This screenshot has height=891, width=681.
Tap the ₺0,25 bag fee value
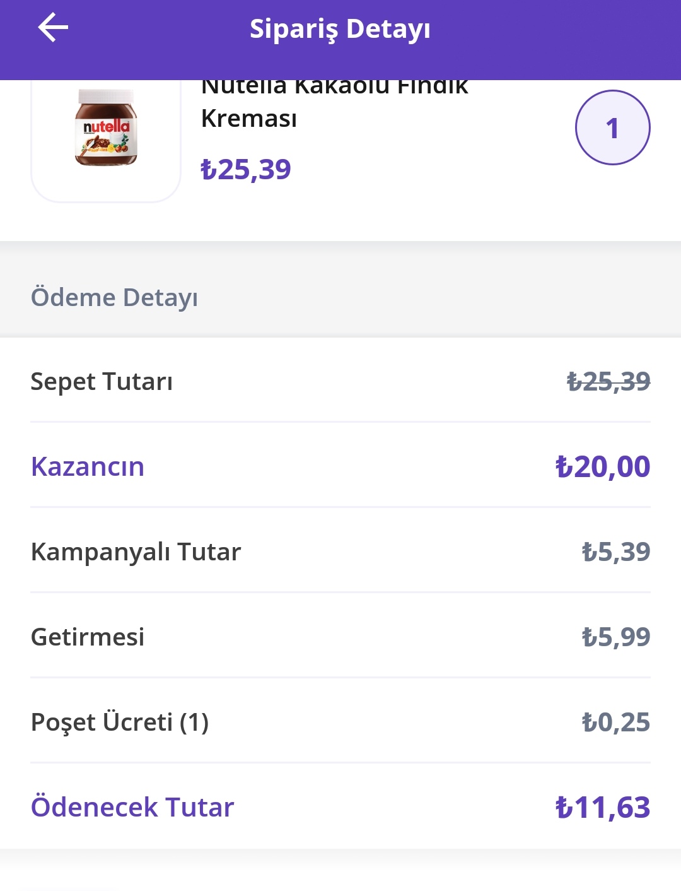pos(616,723)
